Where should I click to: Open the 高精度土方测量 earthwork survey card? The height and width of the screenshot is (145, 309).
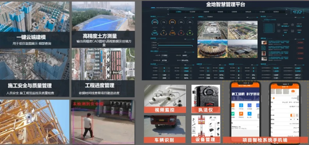(x=103, y=25)
